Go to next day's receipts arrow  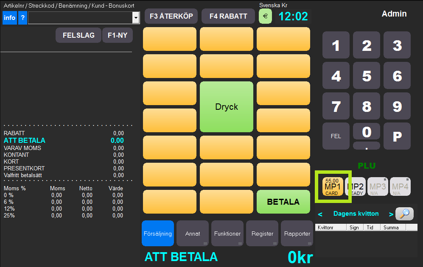[x=391, y=214]
